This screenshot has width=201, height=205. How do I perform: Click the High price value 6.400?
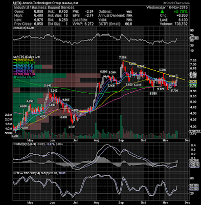[38, 16]
